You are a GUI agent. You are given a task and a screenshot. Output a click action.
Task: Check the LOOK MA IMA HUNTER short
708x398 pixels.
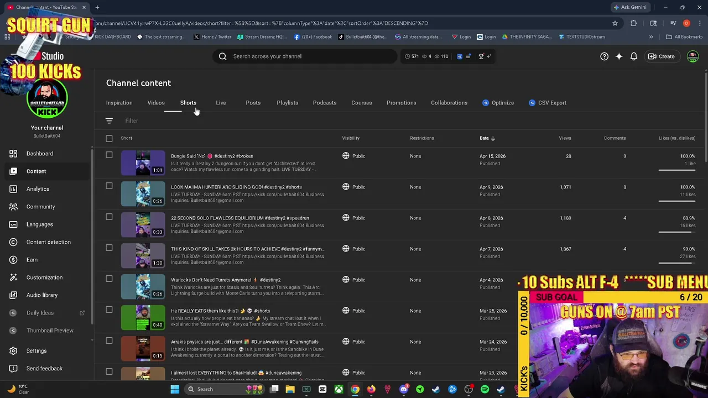pyautogui.click(x=109, y=186)
